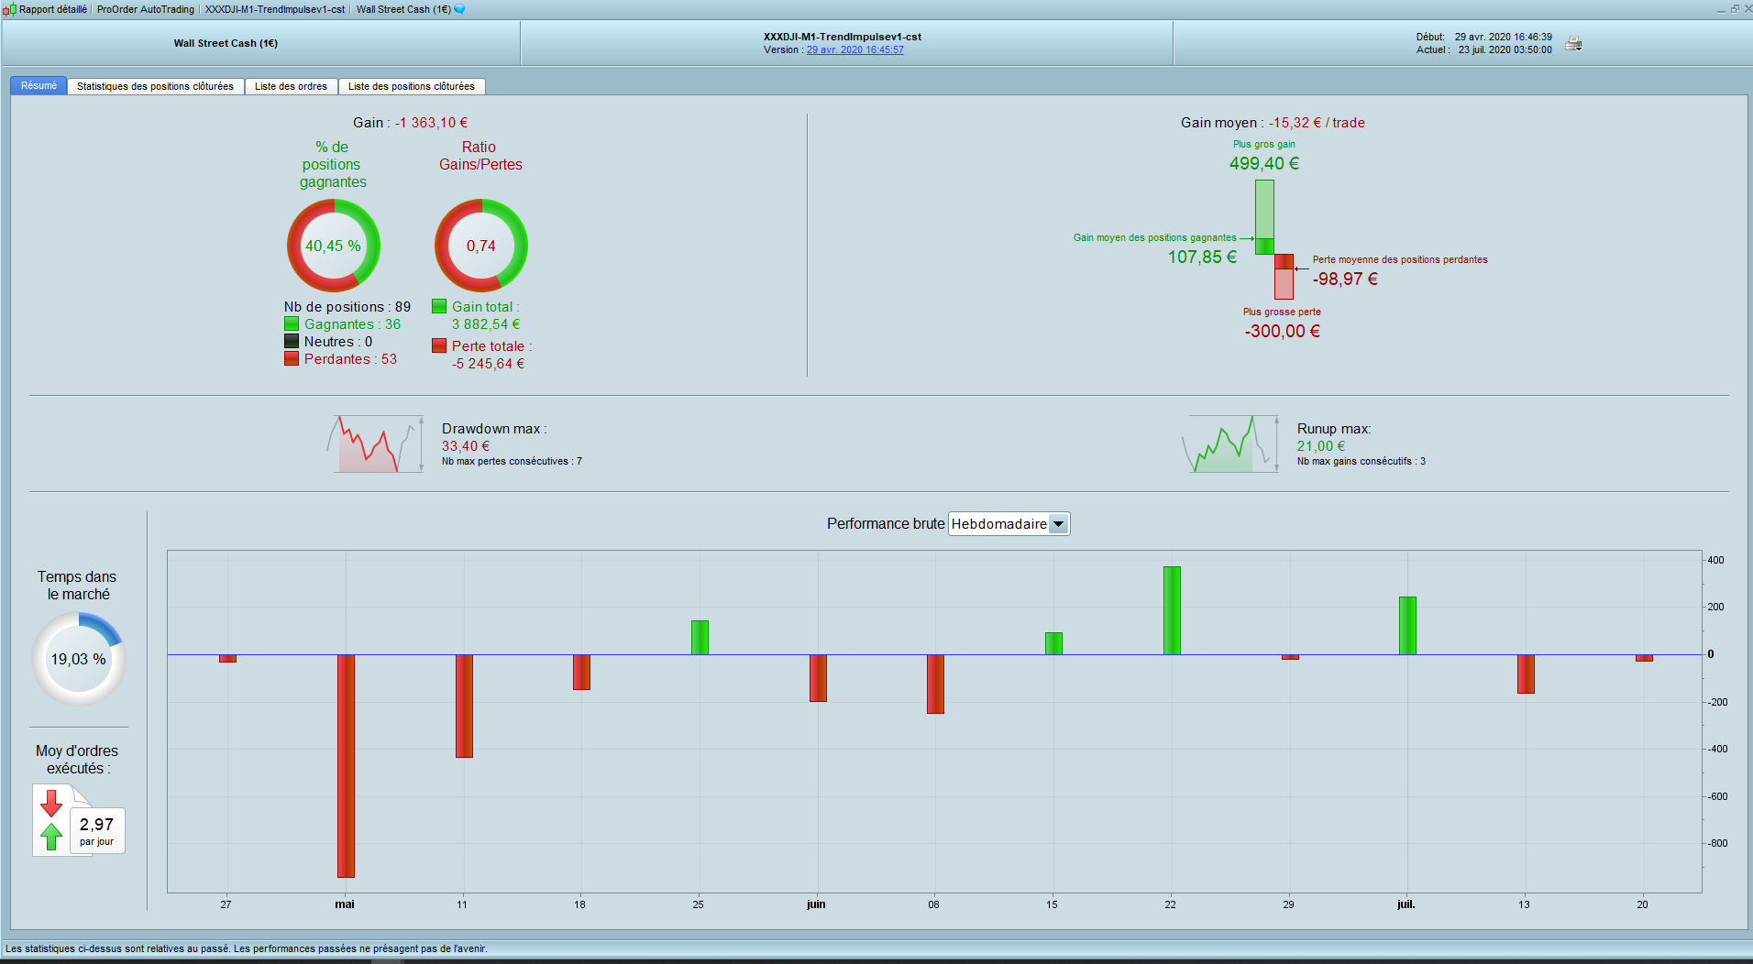Click the dropdown arrow next to Hebdomadaire
Image resolution: width=1753 pixels, height=964 pixels.
pos(1058,524)
